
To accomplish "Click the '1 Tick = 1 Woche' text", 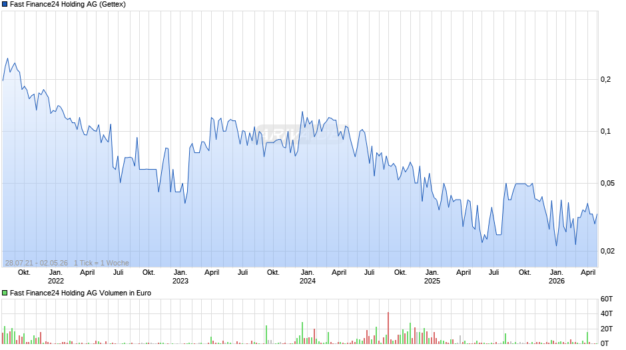I will tap(101, 263).
